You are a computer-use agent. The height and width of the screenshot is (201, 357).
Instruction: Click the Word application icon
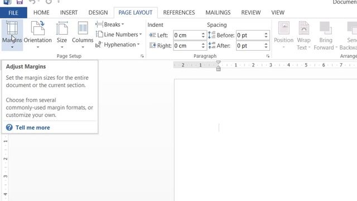tap(7, 2)
